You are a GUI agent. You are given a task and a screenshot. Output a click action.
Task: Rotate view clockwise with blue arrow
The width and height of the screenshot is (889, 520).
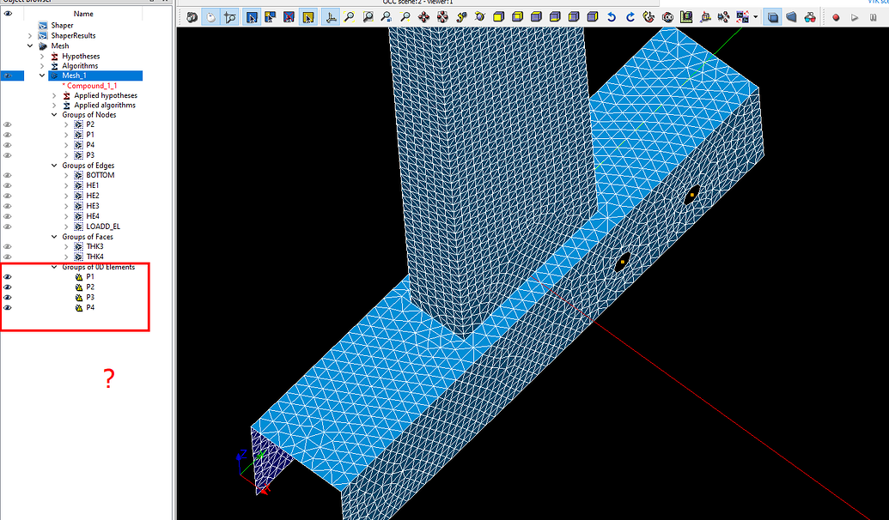pos(630,17)
